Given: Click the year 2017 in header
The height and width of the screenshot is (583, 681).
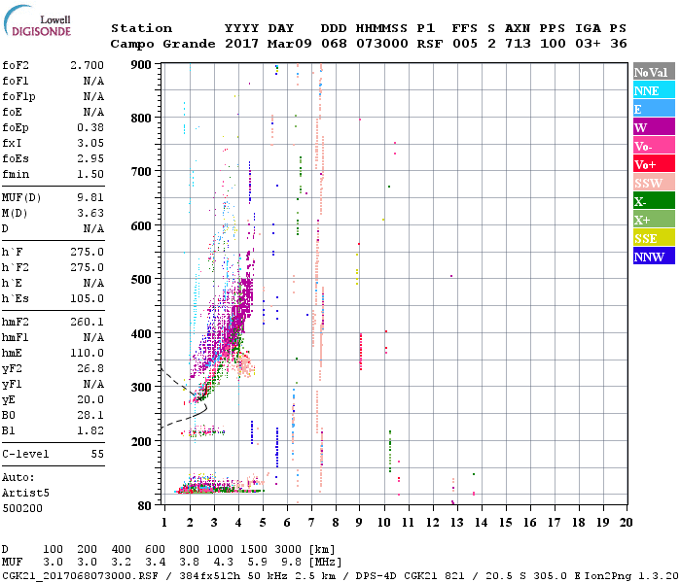Looking at the screenshot, I should pyautogui.click(x=241, y=44).
